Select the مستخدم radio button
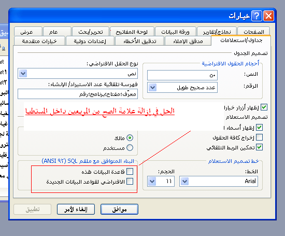The height and width of the screenshot is (236, 285). 130,148
